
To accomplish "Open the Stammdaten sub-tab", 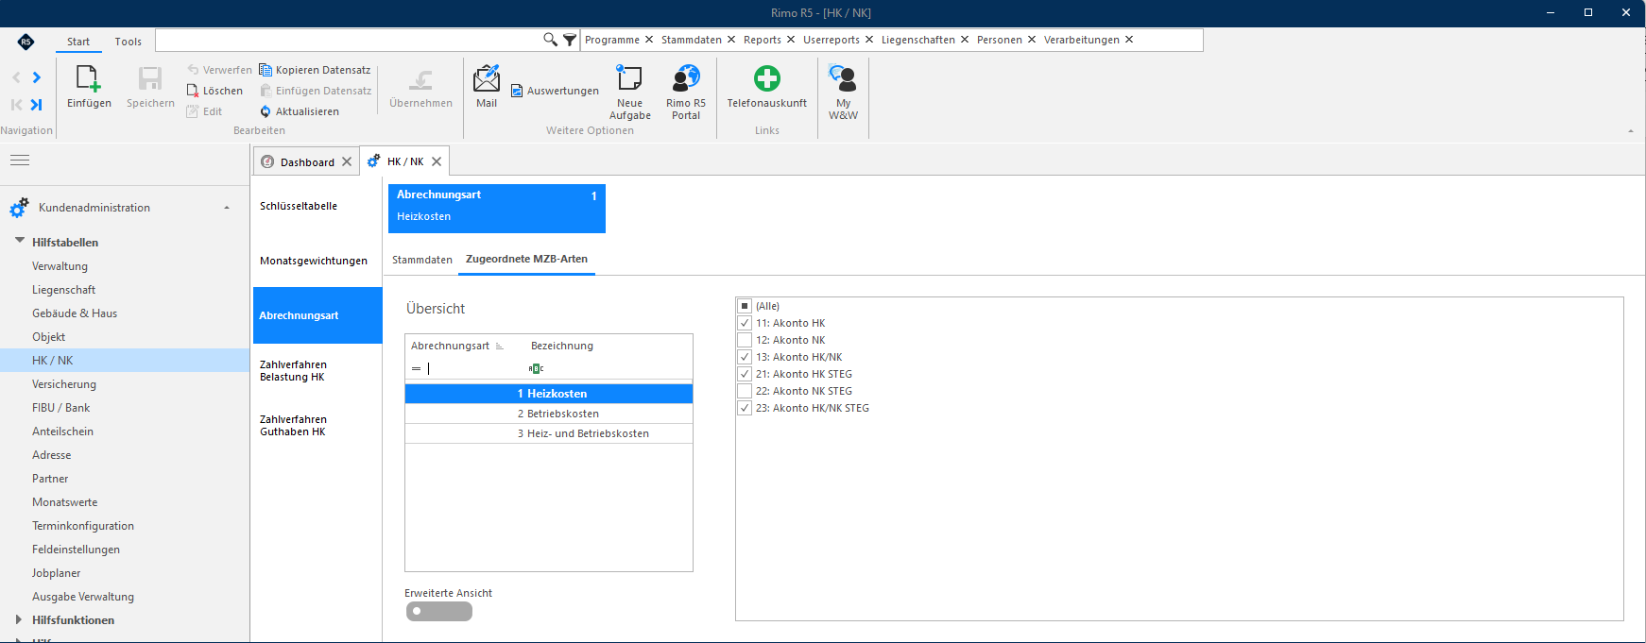I will [x=422, y=260].
